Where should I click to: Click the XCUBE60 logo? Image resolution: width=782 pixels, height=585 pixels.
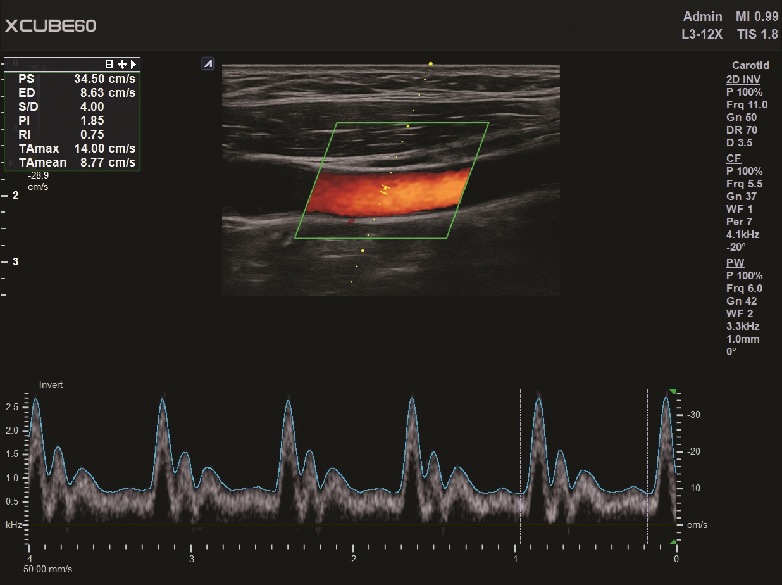(x=51, y=26)
